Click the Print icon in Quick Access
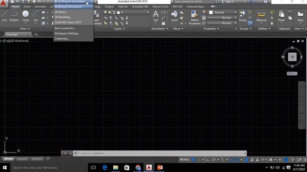The height and width of the screenshot is (172, 307). 34,1
